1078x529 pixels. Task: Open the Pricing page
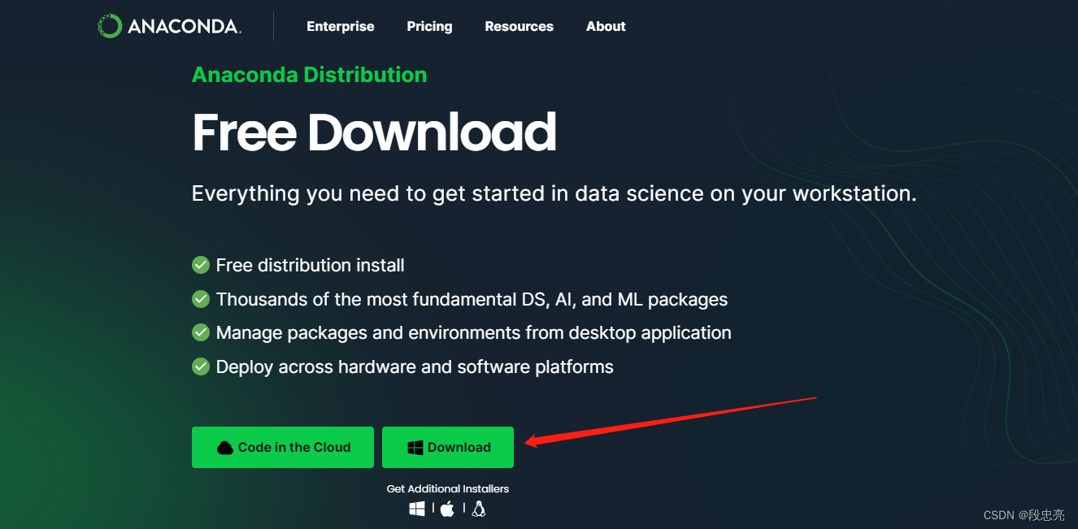pyautogui.click(x=429, y=26)
